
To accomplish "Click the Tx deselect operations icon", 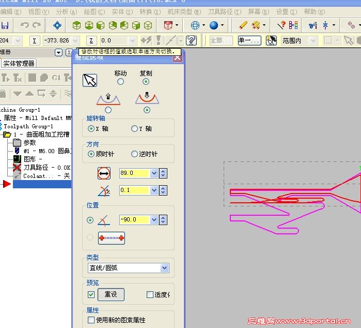I will point(18,78).
